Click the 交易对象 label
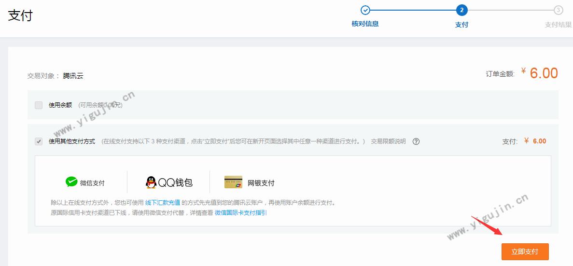 pos(43,76)
